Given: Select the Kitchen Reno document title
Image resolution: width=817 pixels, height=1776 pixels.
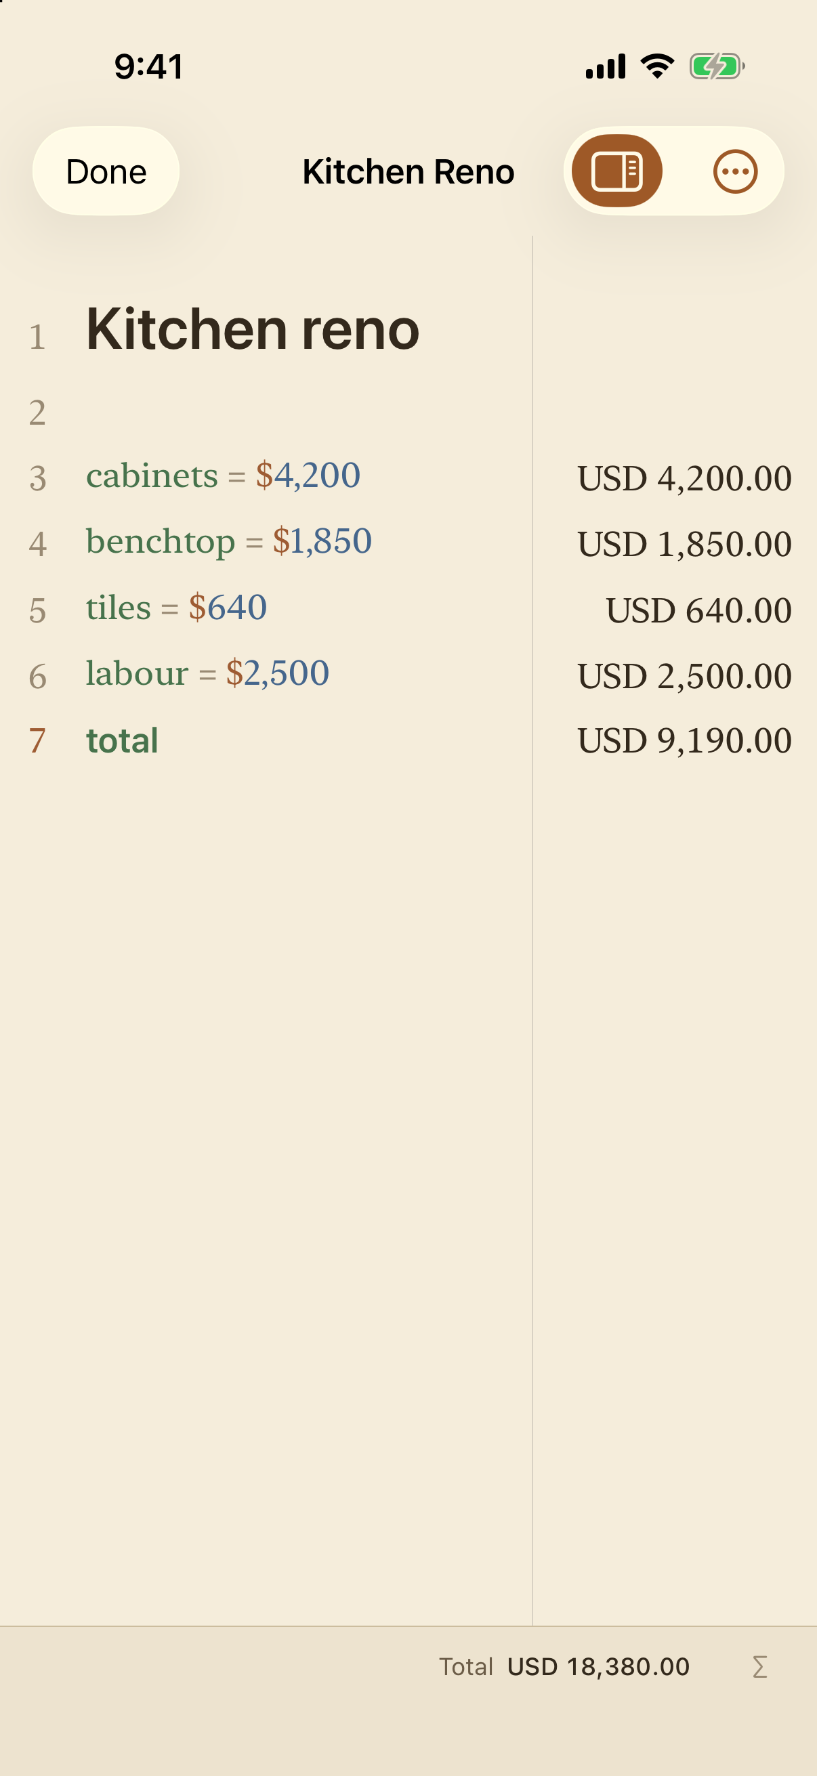Looking at the screenshot, I should 408,171.
